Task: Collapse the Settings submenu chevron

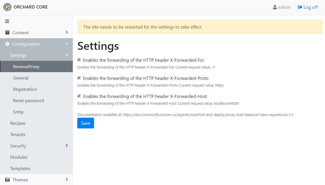Action: [x=67, y=55]
